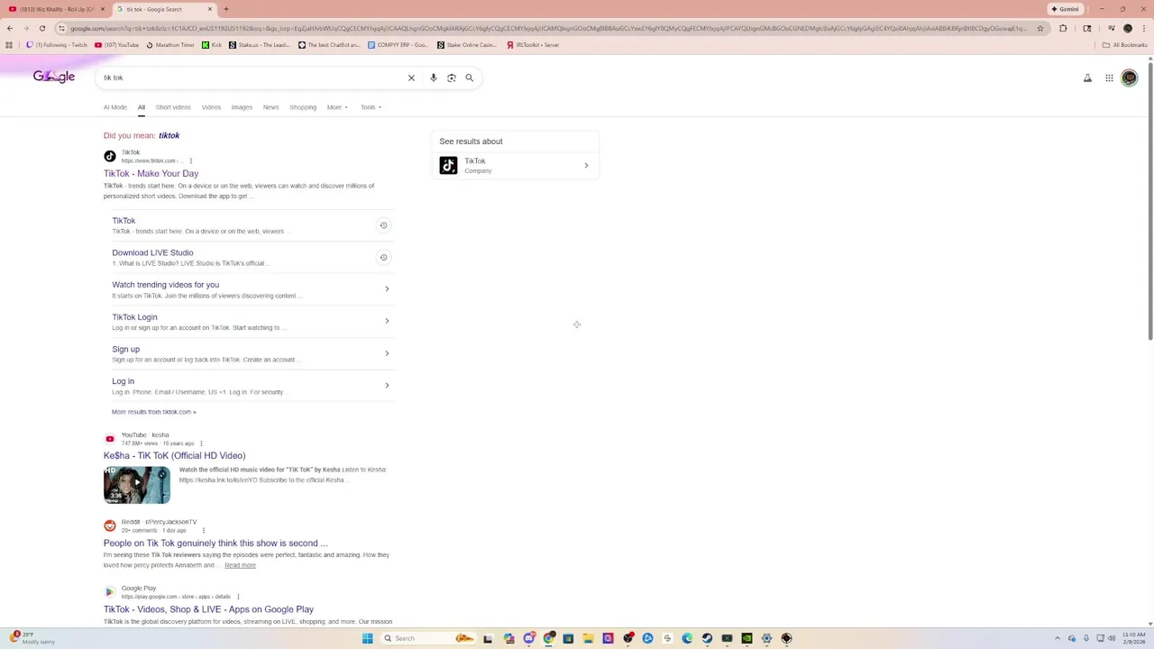
Task: Expand the Tools dropdown
Action: (x=371, y=107)
